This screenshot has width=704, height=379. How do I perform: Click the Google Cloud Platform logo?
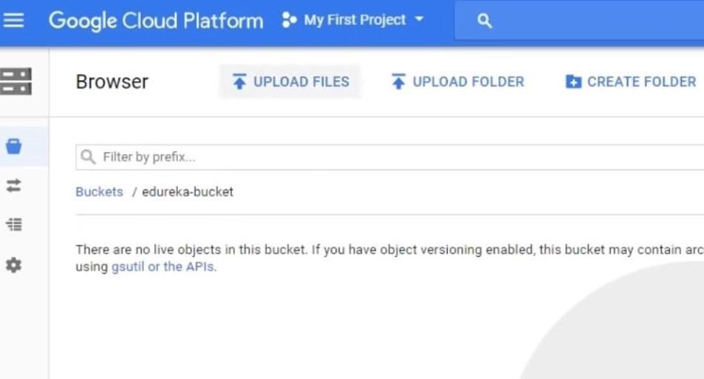pyautogui.click(x=156, y=20)
